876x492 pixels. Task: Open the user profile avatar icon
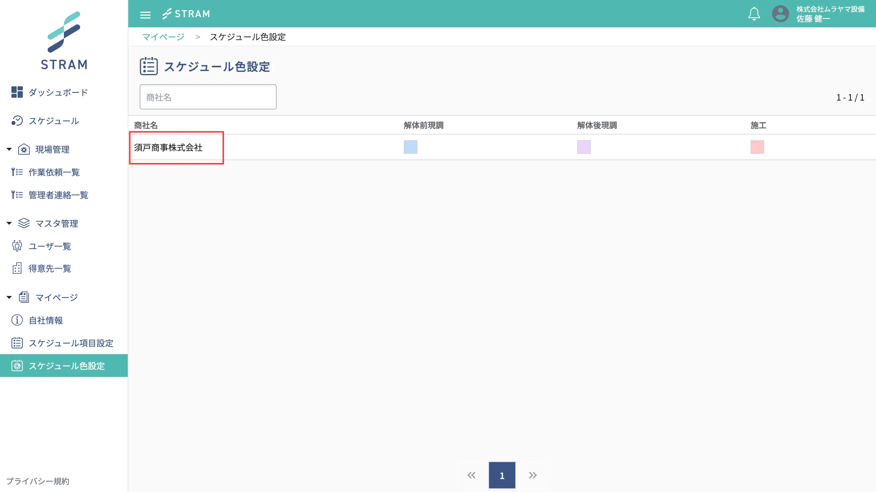point(780,14)
